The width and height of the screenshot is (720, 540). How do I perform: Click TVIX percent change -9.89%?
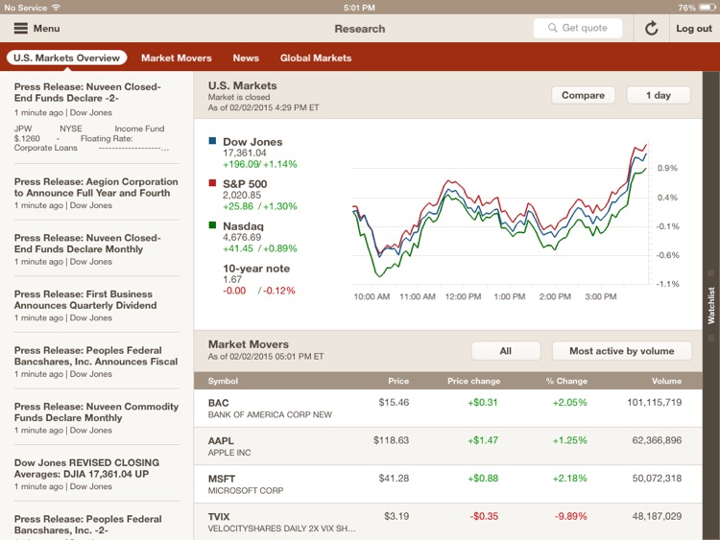point(571,516)
